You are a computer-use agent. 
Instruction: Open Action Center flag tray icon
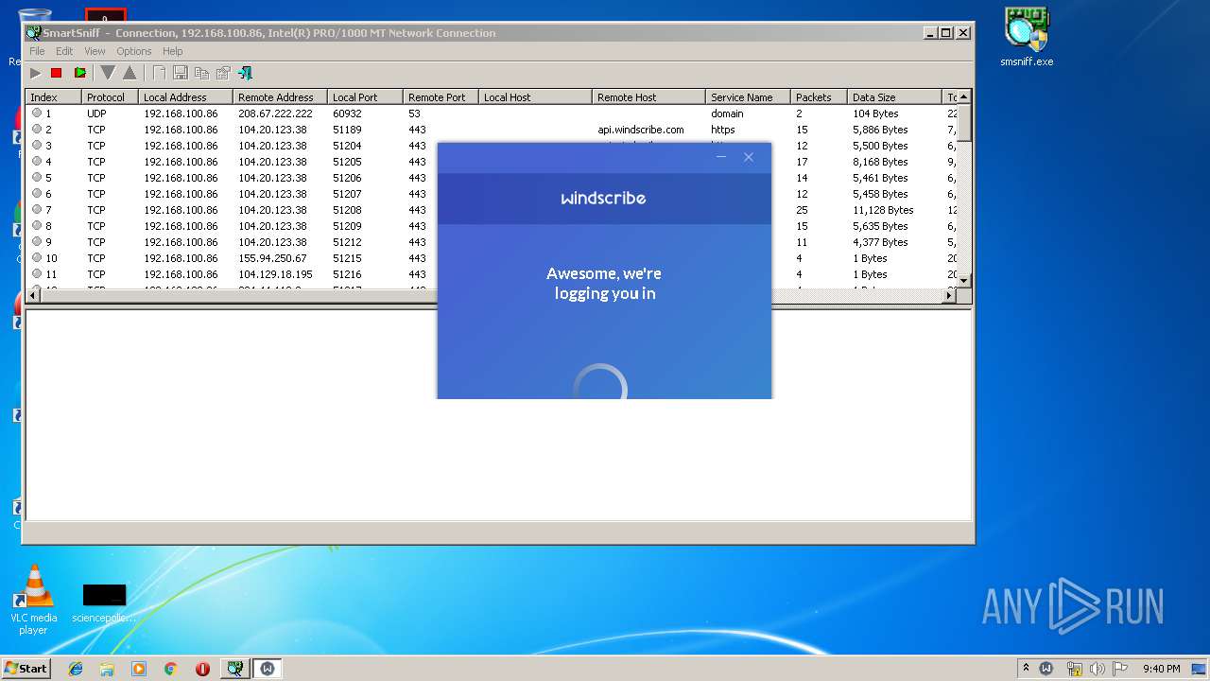tap(1120, 669)
